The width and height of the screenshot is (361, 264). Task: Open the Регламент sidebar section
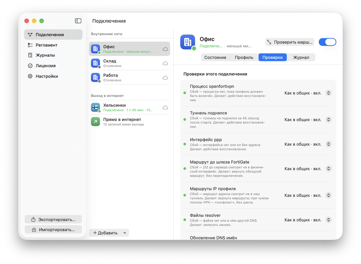[x=53, y=45]
